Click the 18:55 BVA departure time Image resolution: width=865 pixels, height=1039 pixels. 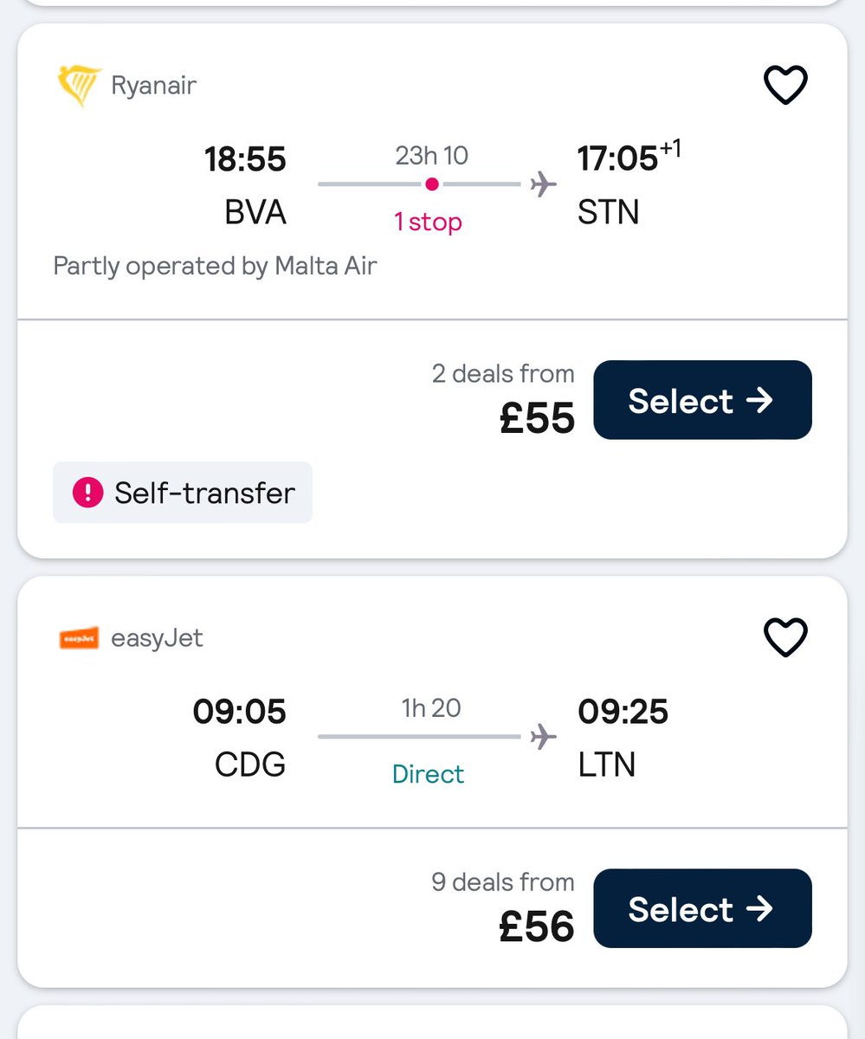tap(245, 159)
